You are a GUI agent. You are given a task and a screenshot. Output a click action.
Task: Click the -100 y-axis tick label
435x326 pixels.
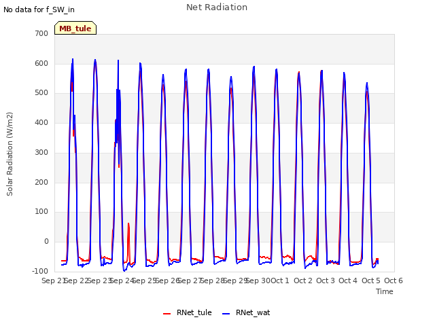pyautogui.click(x=40, y=271)
